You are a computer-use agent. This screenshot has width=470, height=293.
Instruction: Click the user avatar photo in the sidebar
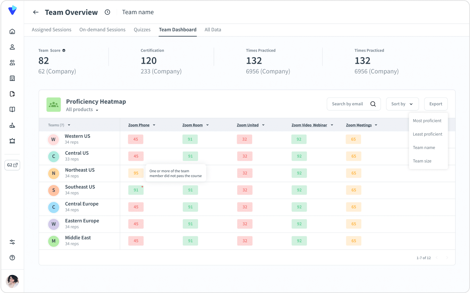[x=12, y=281]
